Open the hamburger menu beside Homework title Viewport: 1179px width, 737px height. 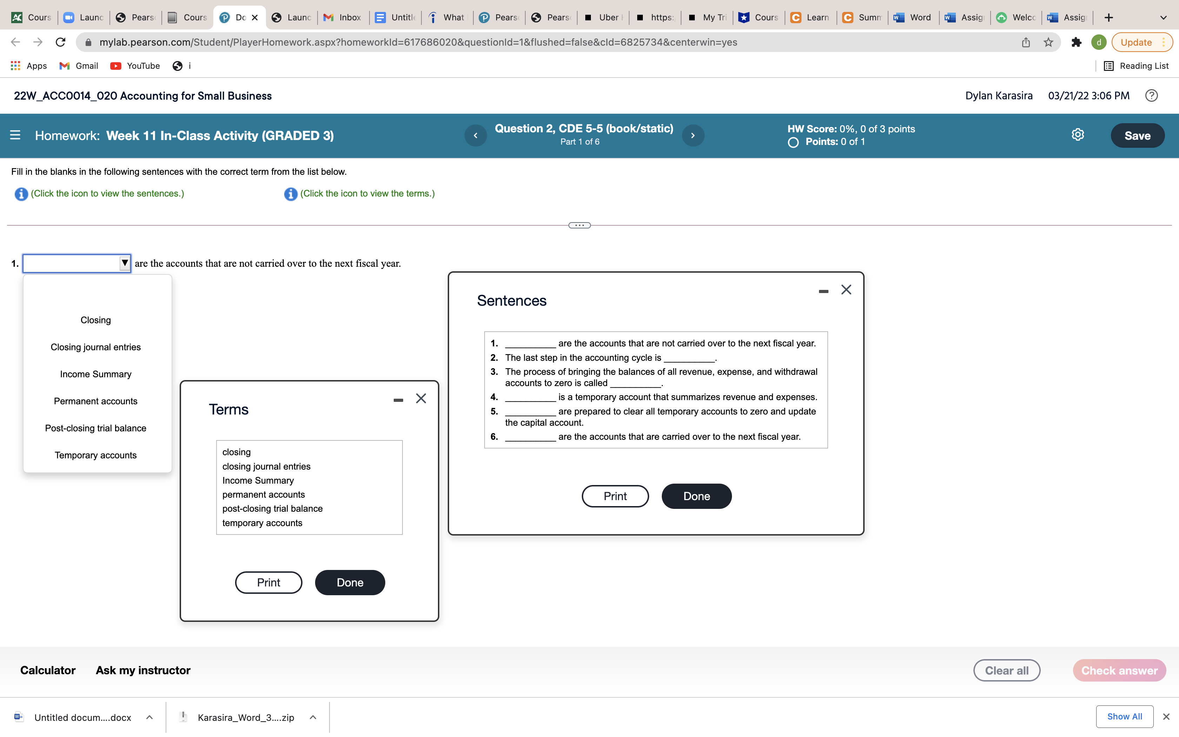tap(15, 135)
